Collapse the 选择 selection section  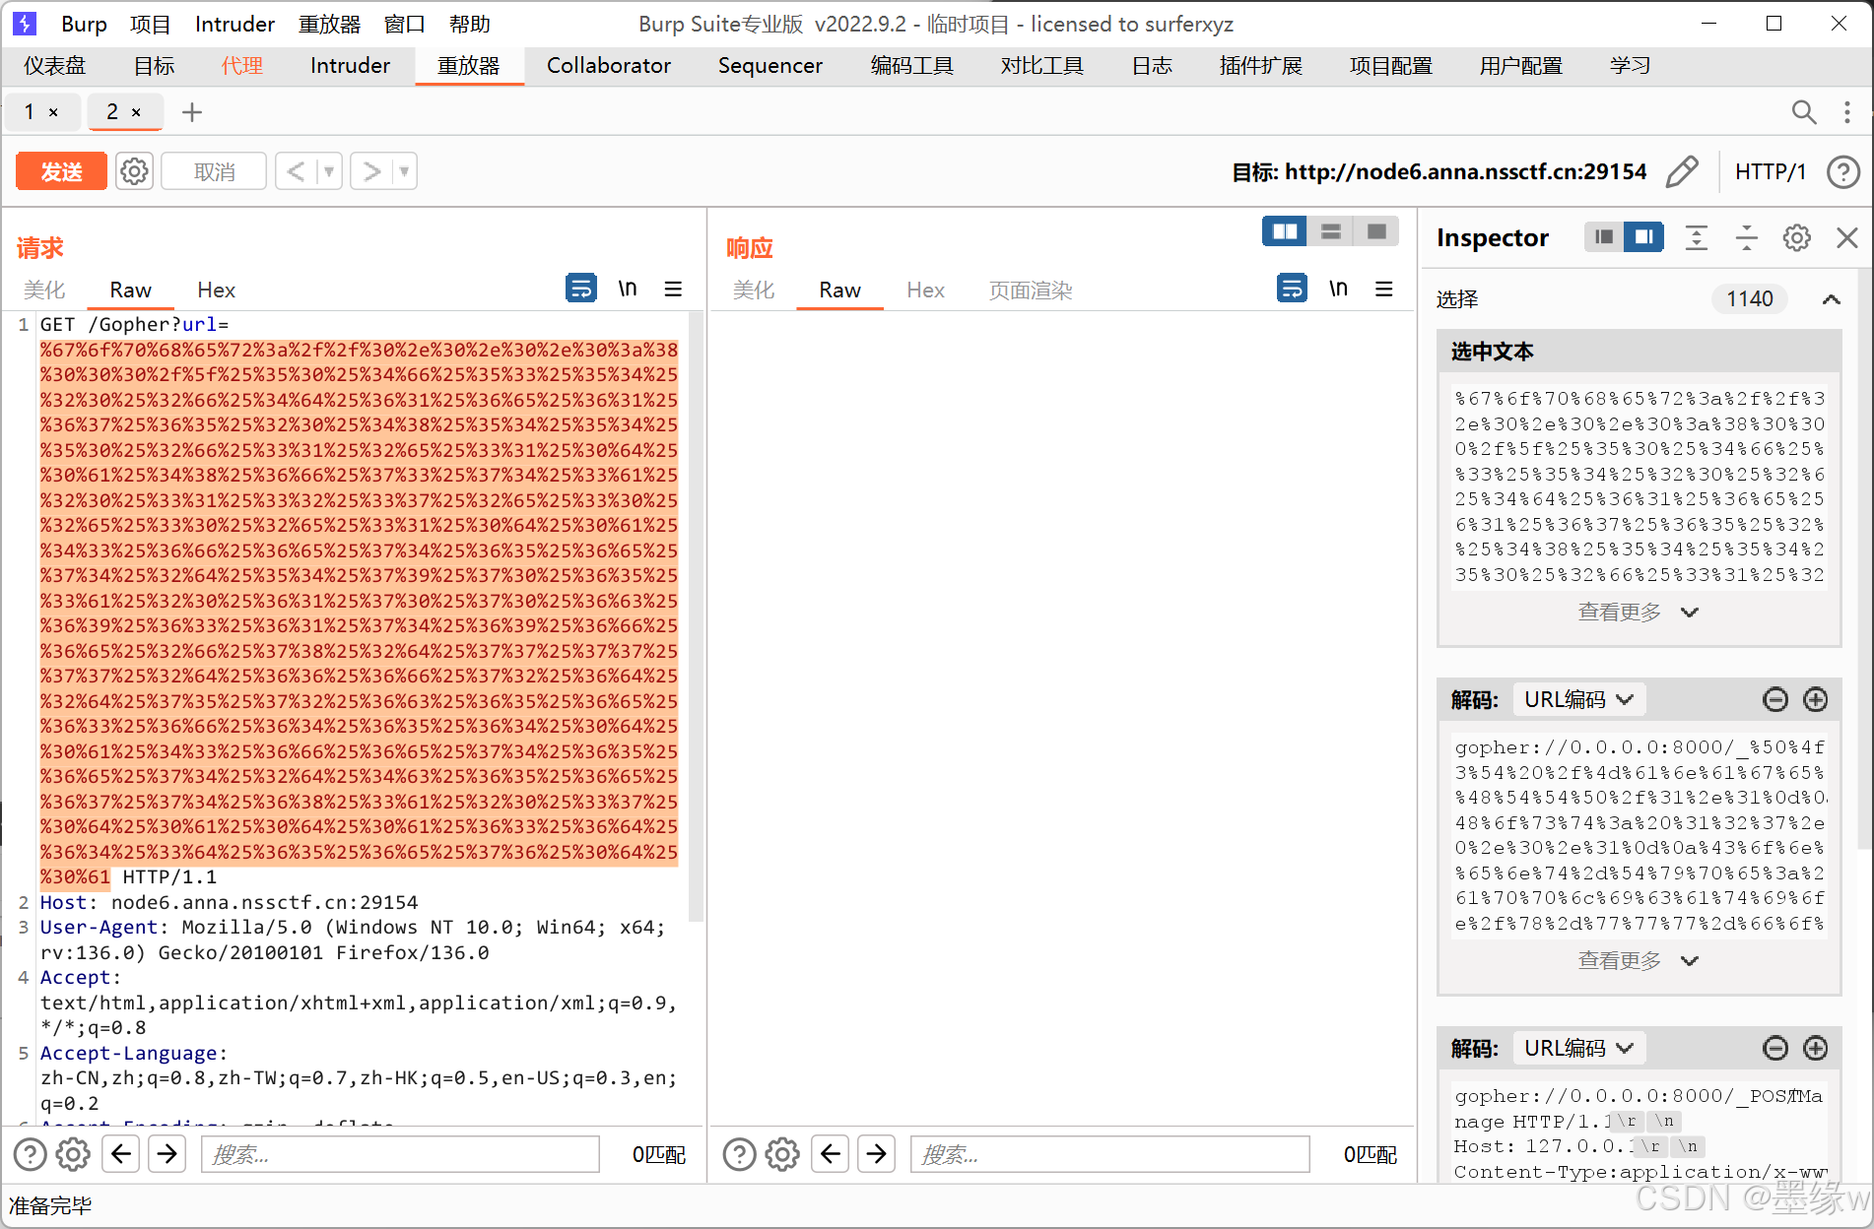[1832, 299]
